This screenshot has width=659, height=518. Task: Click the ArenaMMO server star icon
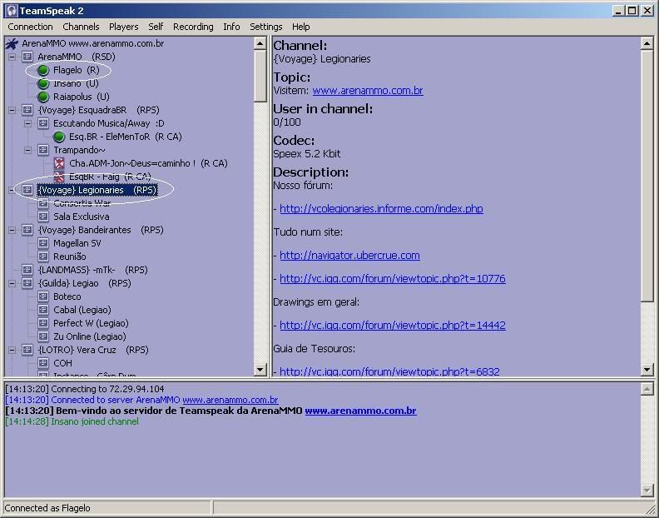pos(12,43)
